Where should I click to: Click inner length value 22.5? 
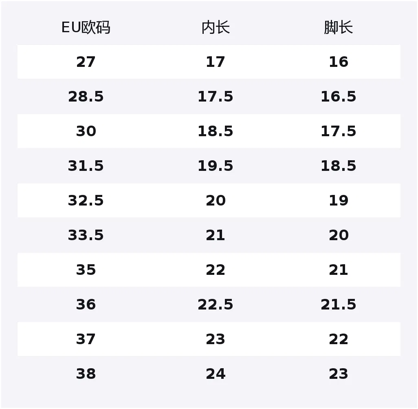[216, 305]
